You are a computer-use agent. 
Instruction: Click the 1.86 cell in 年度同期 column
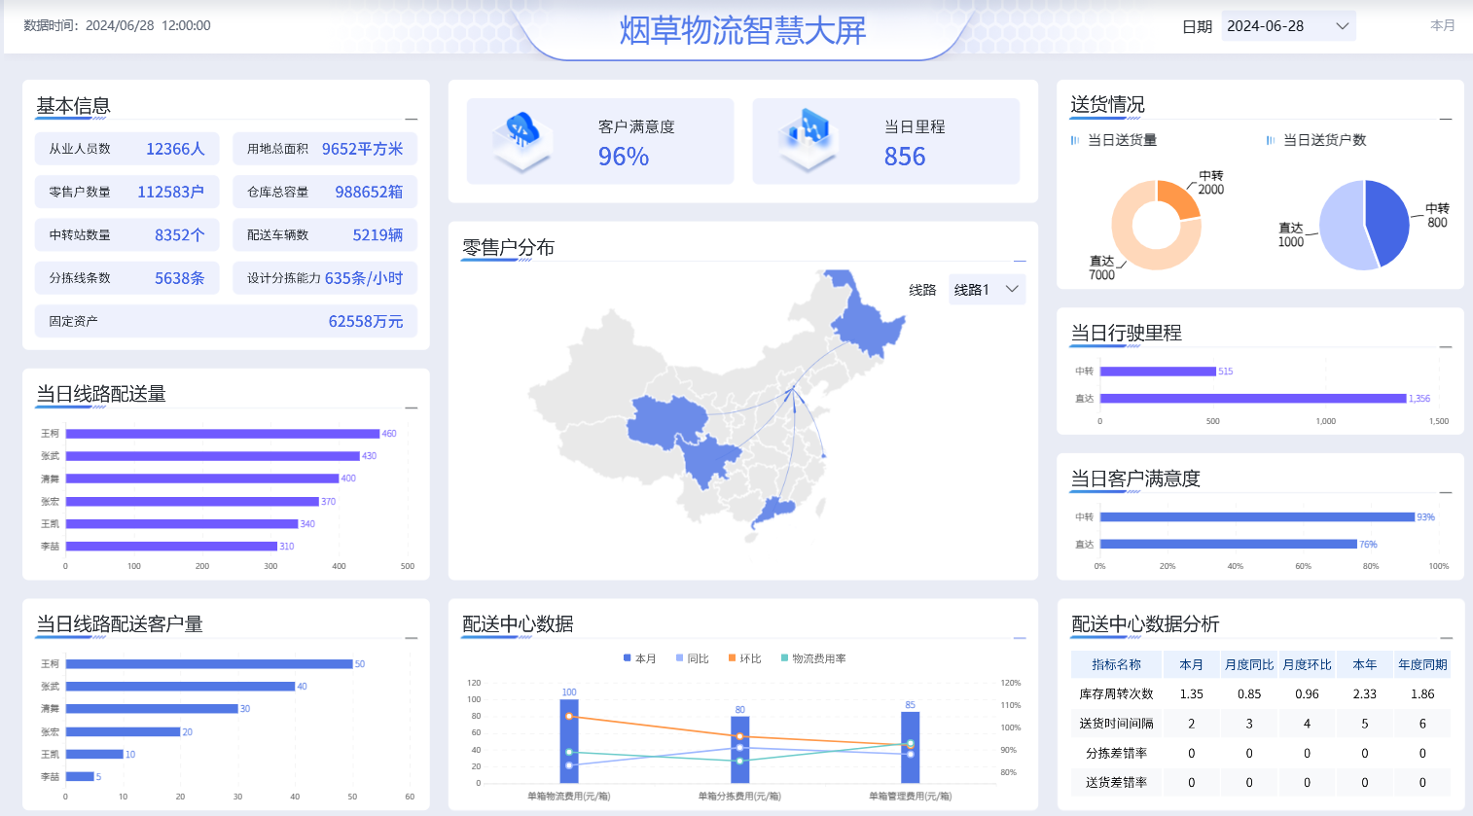coord(1422,694)
